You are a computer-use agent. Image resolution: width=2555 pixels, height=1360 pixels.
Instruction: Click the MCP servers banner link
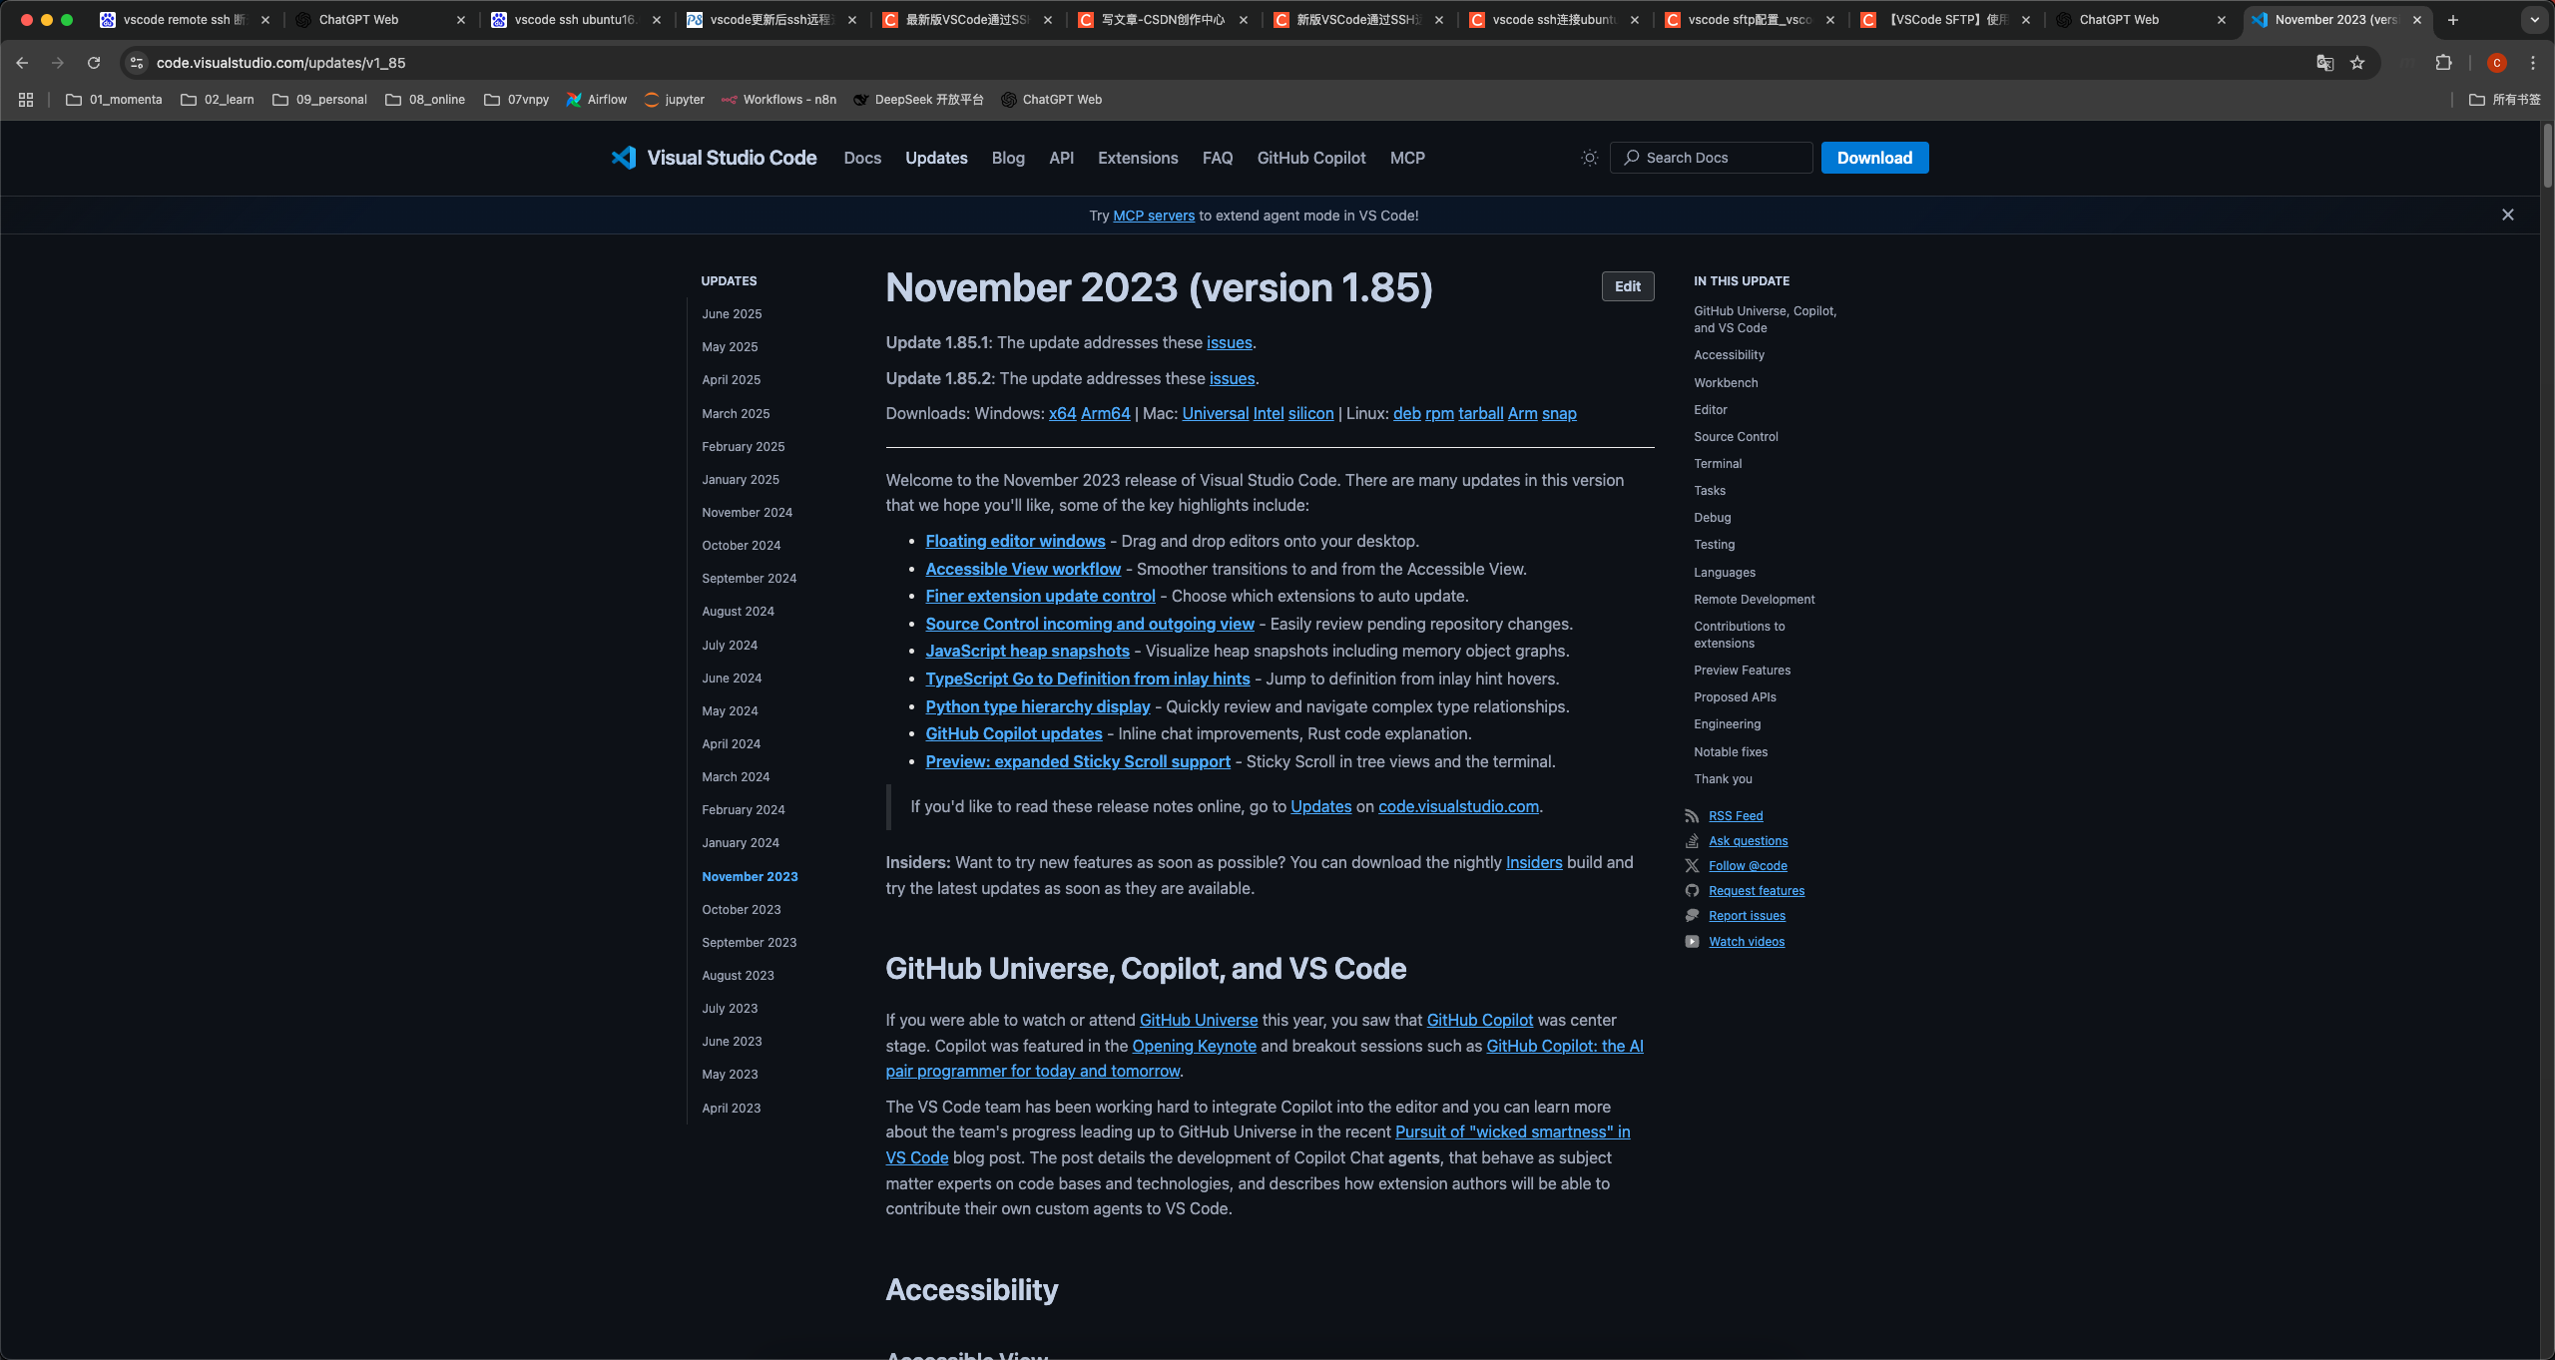coord(1154,216)
